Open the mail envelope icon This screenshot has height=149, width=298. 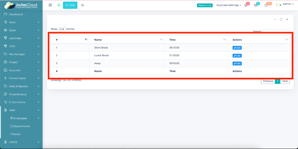pyautogui.click(x=256, y=5)
